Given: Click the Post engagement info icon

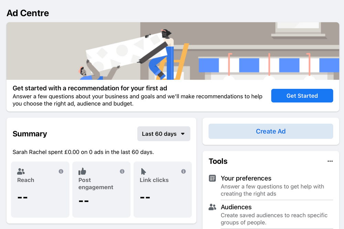Looking at the screenshot, I should pos(122,171).
